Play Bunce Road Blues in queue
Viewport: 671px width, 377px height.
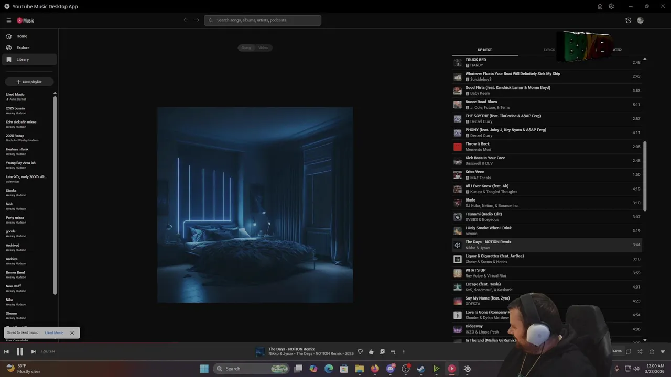[x=547, y=105]
